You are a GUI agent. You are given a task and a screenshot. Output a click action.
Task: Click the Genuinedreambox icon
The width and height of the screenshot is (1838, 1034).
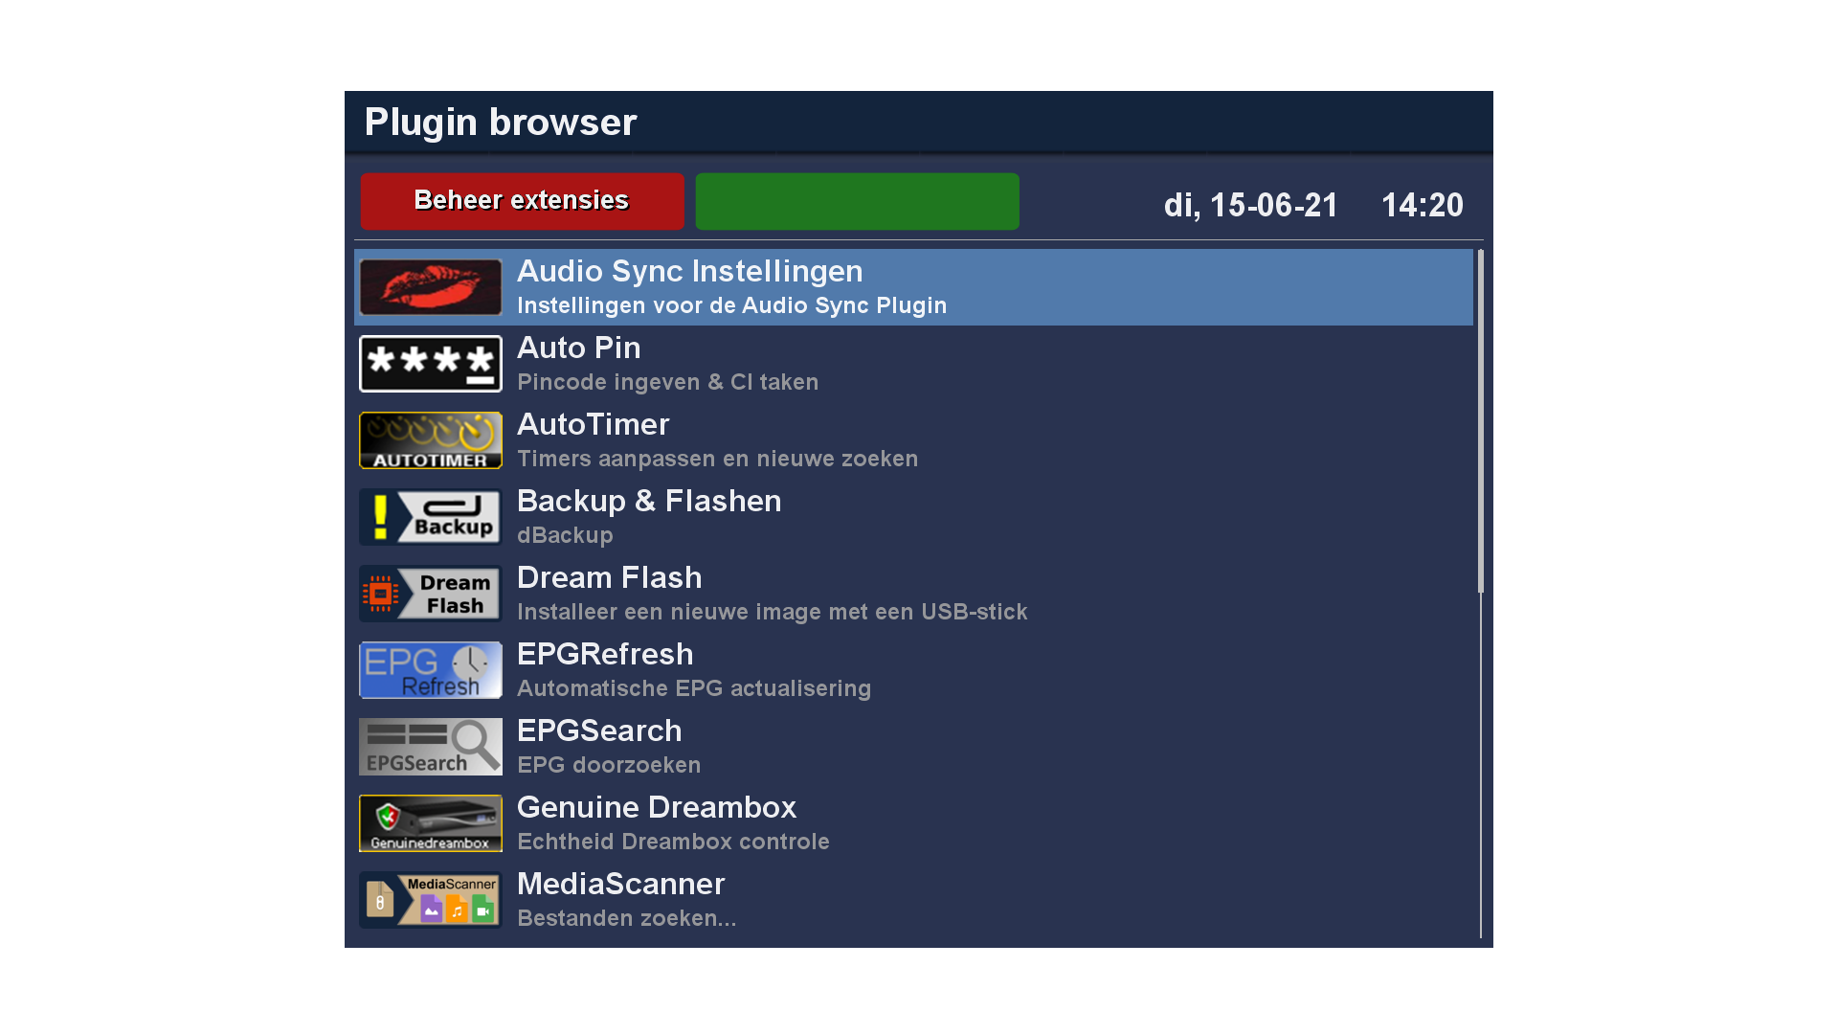pos(431,823)
